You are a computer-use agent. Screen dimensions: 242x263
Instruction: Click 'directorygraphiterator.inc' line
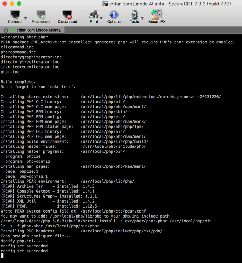(x=31, y=57)
